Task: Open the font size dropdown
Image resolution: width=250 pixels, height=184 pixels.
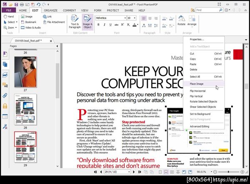Action: coord(135,18)
